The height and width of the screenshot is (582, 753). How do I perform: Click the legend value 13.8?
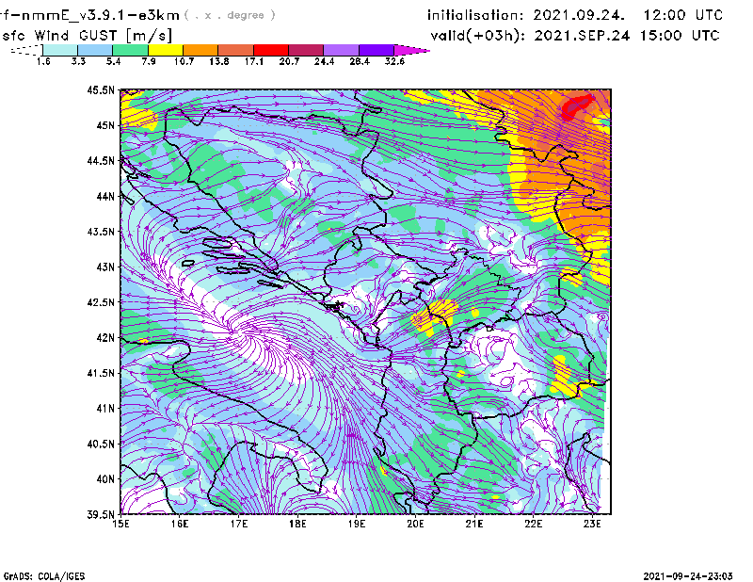[219, 61]
